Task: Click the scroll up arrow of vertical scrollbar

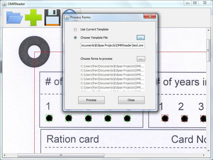Action: pyautogui.click(x=208, y=30)
